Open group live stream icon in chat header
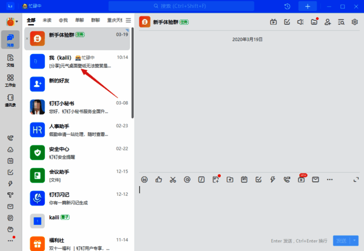Screen dimensions: 364x251 pyautogui.click(x=273, y=22)
